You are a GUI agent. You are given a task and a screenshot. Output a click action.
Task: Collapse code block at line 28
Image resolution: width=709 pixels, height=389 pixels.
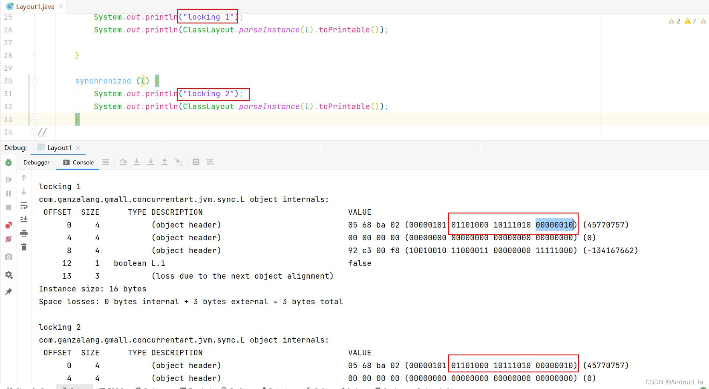(x=35, y=55)
